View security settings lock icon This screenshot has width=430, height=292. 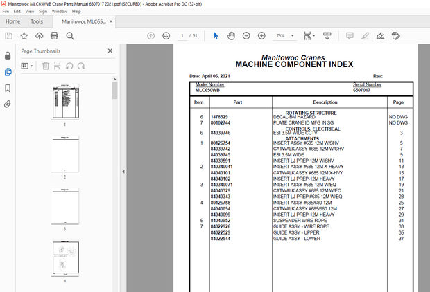click(x=8, y=55)
